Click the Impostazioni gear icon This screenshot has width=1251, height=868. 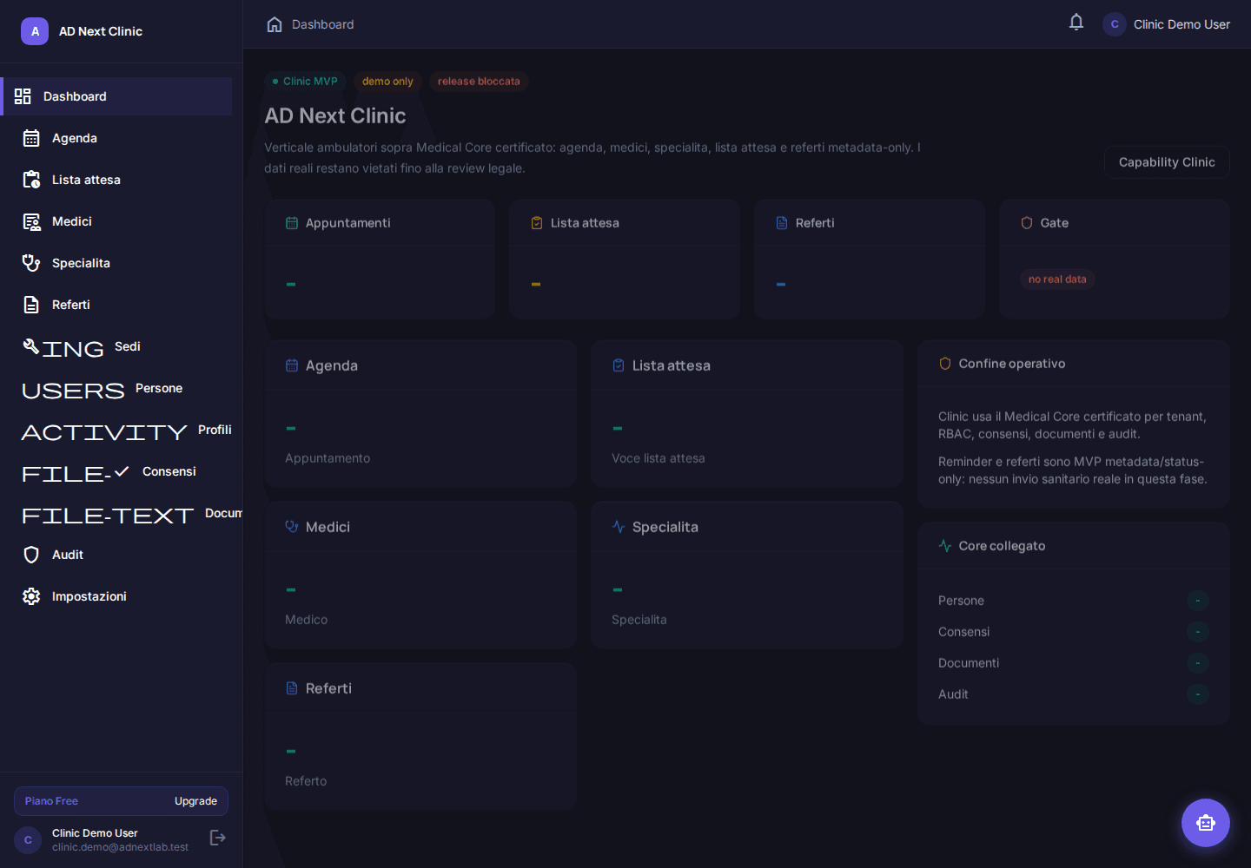[x=31, y=596]
